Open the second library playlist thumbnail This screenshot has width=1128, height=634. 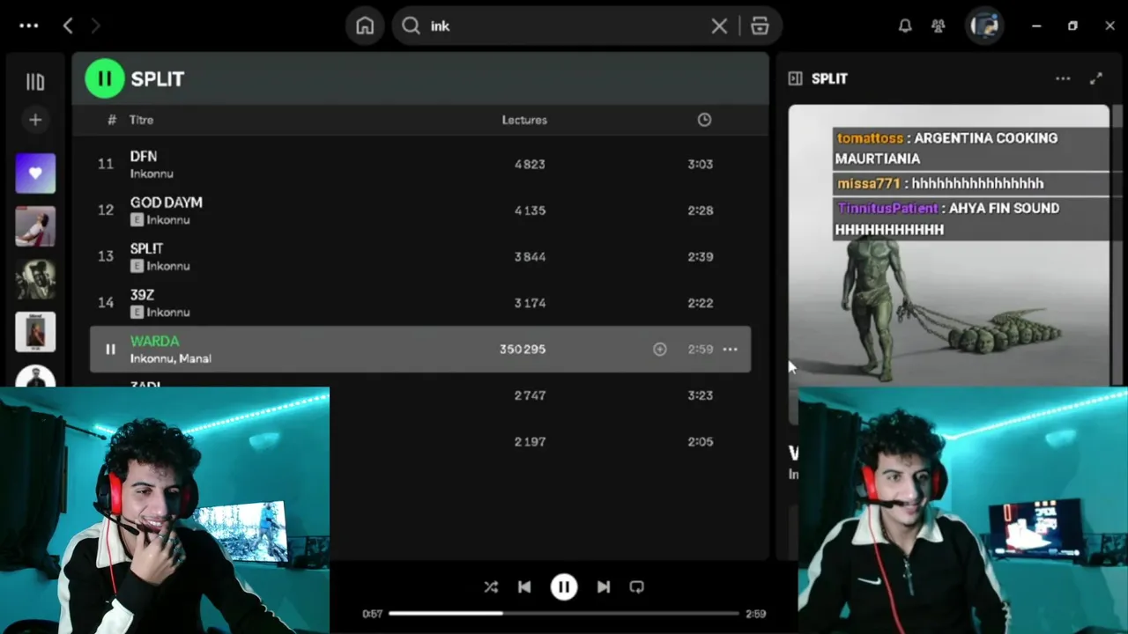click(35, 226)
